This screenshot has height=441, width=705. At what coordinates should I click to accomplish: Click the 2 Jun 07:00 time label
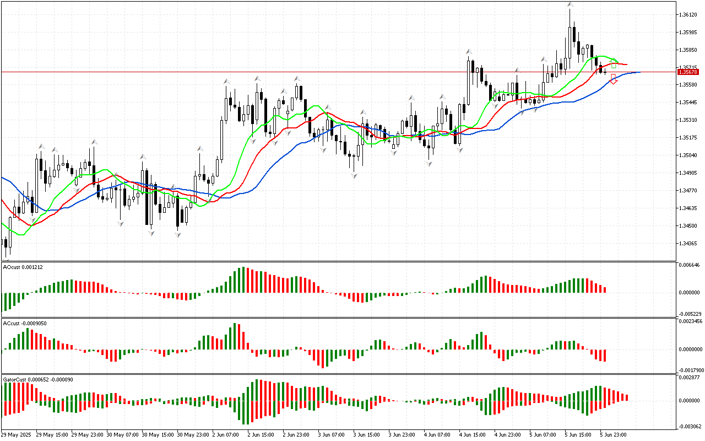tap(225, 435)
